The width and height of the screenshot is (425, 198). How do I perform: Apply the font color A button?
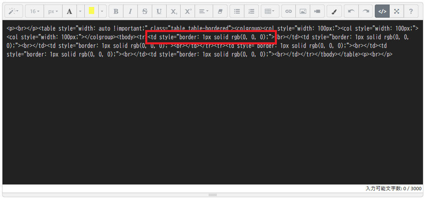pyautogui.click(x=69, y=11)
